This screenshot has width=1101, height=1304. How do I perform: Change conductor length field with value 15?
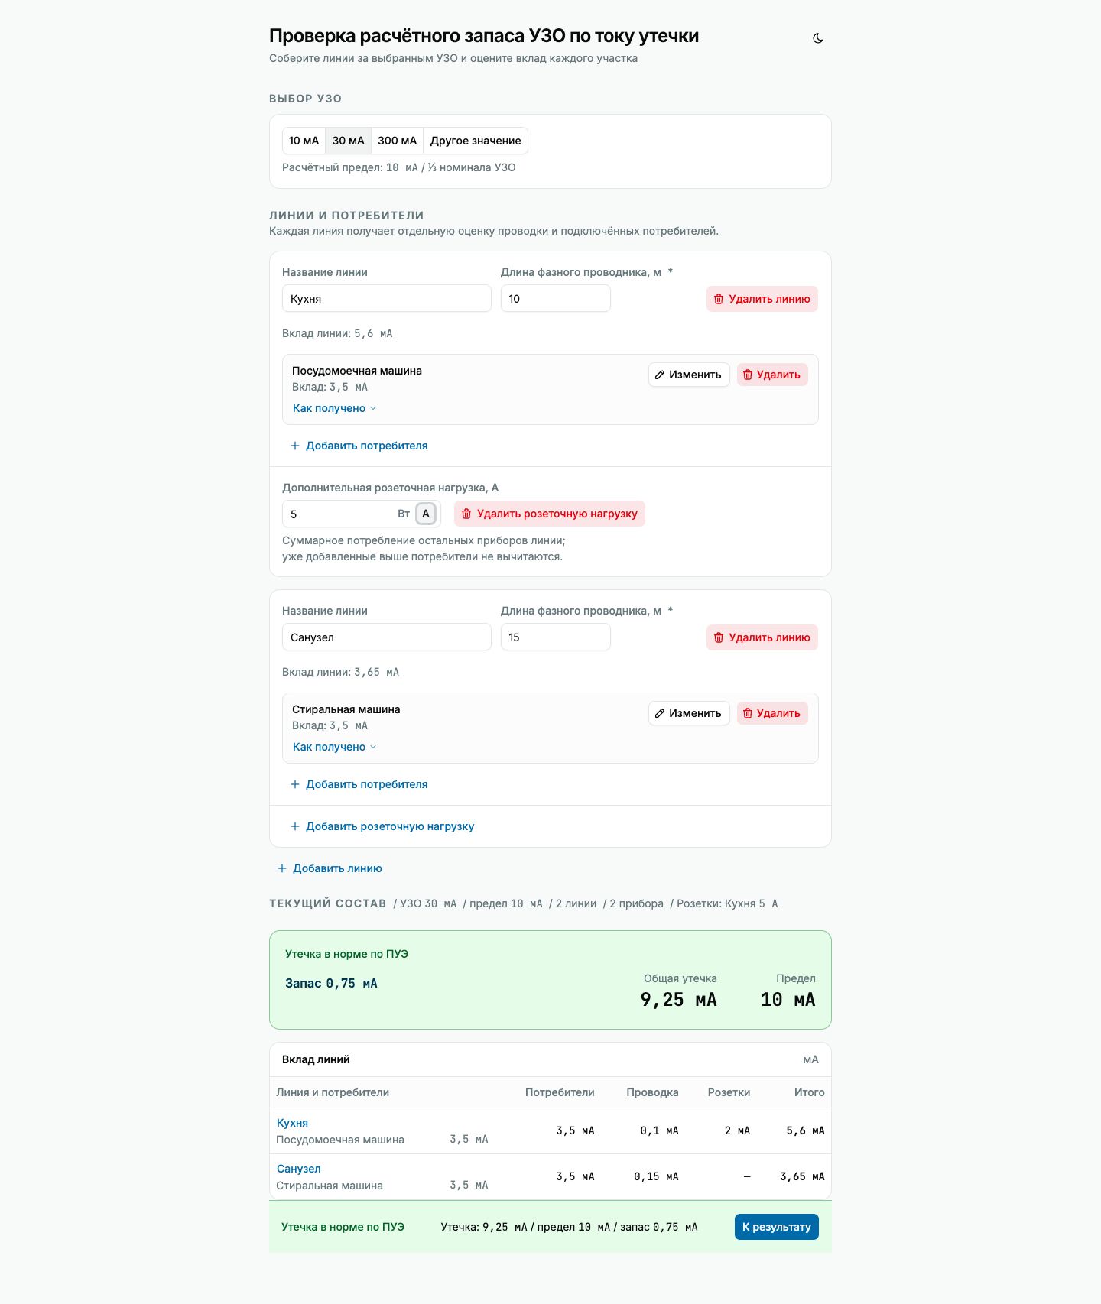[556, 637]
